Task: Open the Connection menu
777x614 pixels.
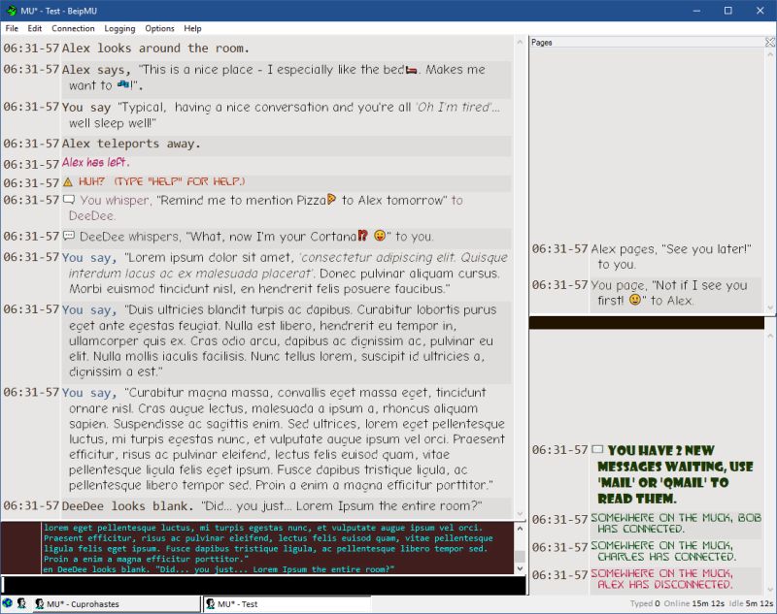Action: 73,28
